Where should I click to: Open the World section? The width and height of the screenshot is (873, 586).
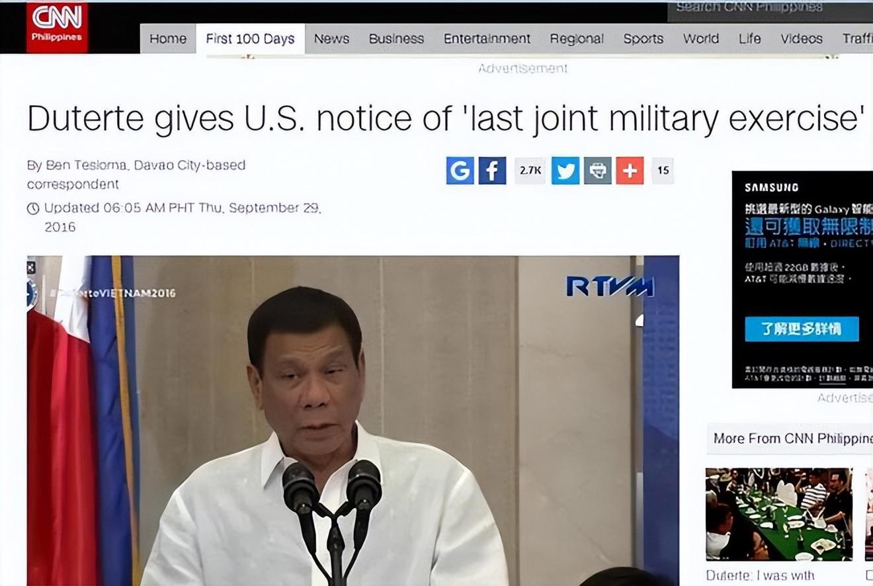click(701, 39)
